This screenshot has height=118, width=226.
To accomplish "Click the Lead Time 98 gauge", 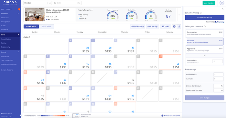I will 151,16.
